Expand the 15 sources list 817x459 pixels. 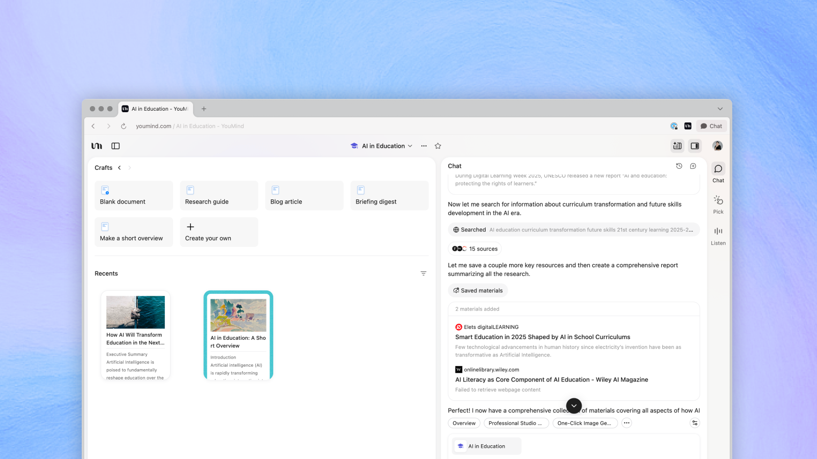[475, 249]
